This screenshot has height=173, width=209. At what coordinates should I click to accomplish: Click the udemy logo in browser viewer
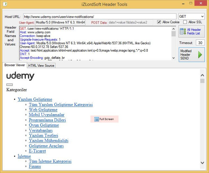tap(20, 76)
